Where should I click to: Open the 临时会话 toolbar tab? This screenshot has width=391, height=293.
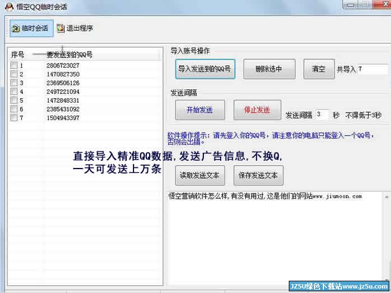[31, 28]
